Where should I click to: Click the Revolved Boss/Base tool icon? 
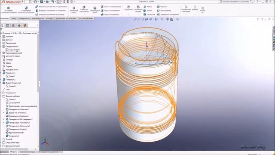coord(26,8)
